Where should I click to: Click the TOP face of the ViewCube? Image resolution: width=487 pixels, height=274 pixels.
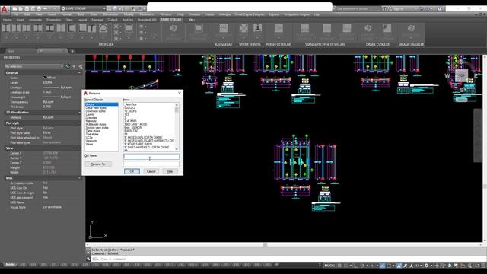point(462,75)
